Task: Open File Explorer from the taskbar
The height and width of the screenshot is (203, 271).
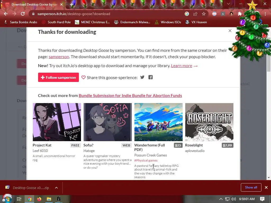Action: point(49,199)
